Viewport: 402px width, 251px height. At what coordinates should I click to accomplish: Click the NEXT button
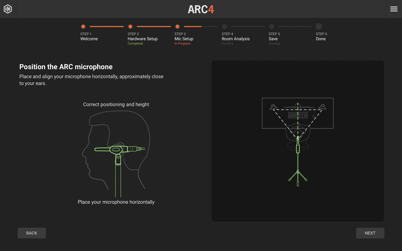coord(370,233)
